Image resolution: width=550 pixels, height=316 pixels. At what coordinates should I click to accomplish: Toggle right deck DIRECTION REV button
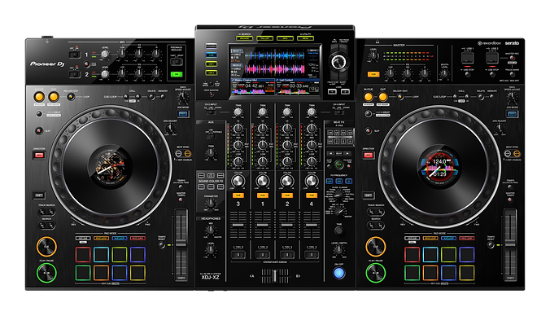[x=368, y=156]
